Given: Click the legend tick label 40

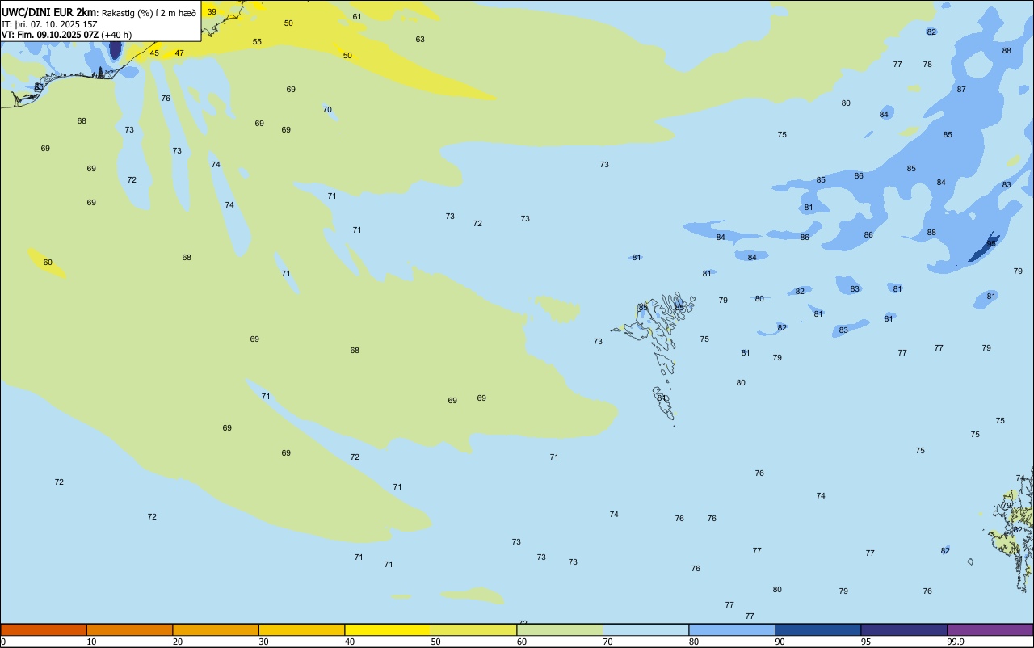Looking at the screenshot, I should (350, 642).
